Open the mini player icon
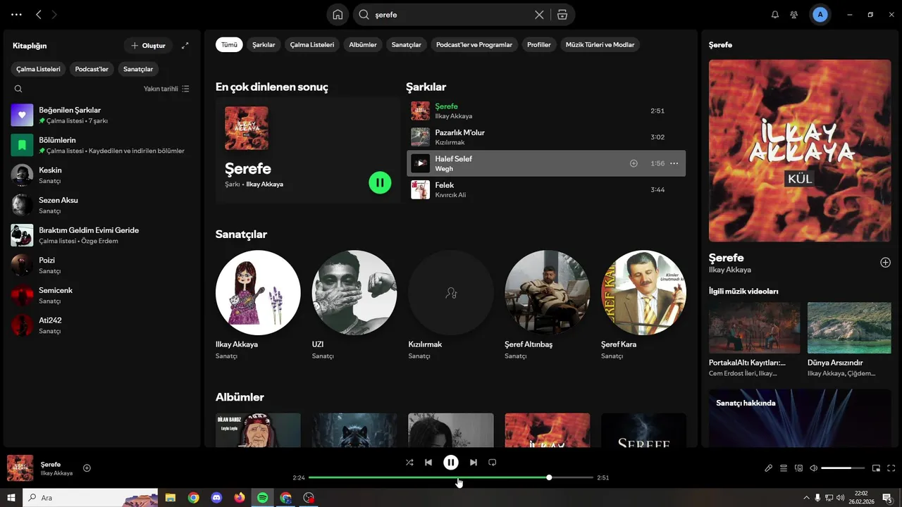Viewport: 902px width, 507px height. (x=876, y=468)
